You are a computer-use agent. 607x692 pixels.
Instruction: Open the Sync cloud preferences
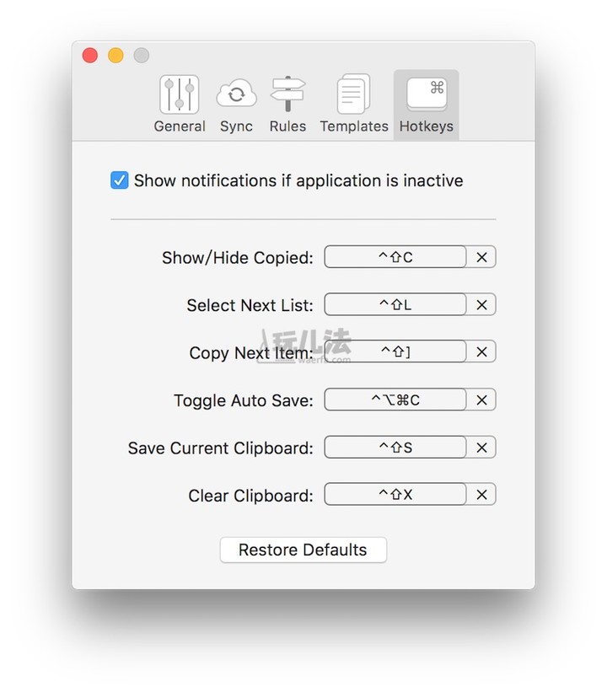(236, 105)
